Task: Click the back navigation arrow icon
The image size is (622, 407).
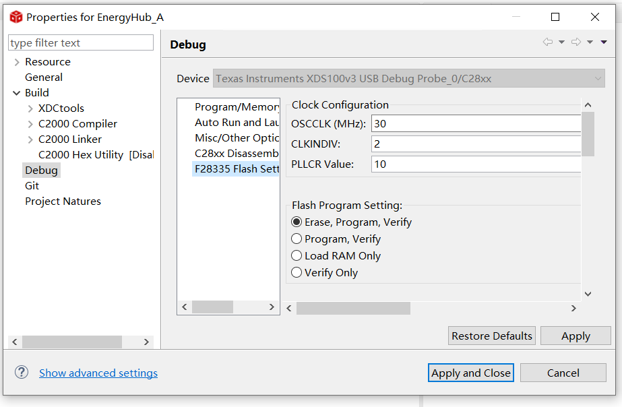Action: 548,42
